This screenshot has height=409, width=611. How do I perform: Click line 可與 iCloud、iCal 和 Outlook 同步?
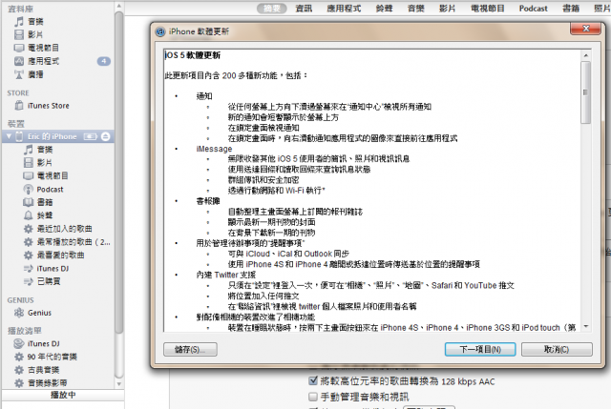[288, 254]
